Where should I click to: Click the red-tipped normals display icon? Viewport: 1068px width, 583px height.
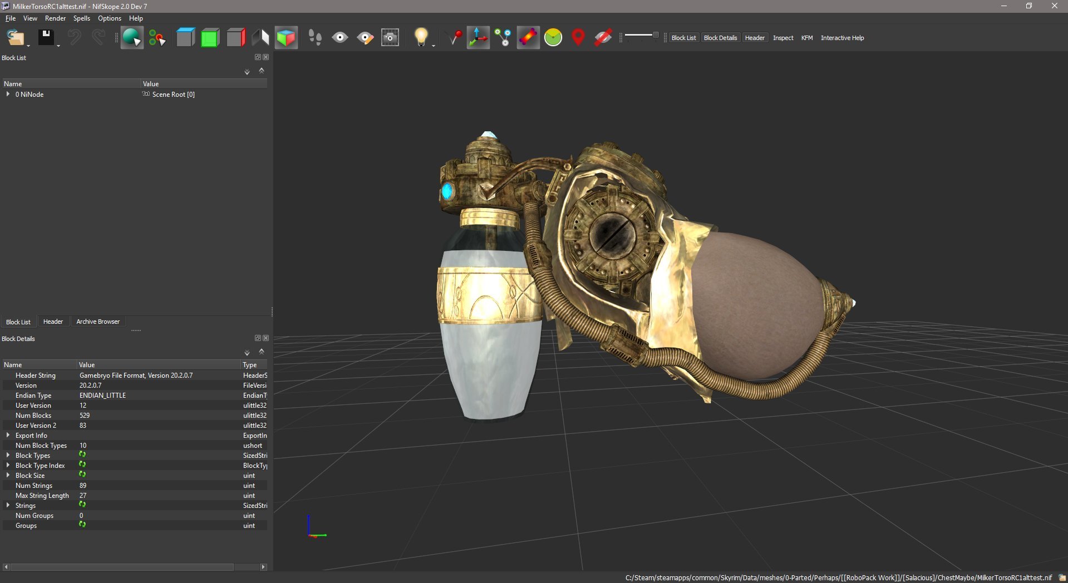click(x=454, y=38)
